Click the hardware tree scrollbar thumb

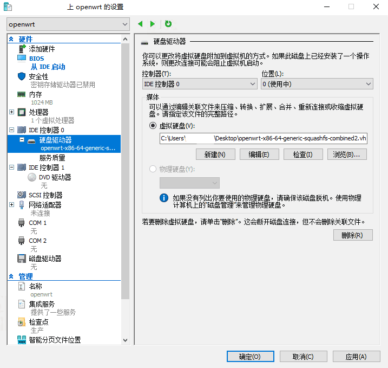click(x=125, y=171)
